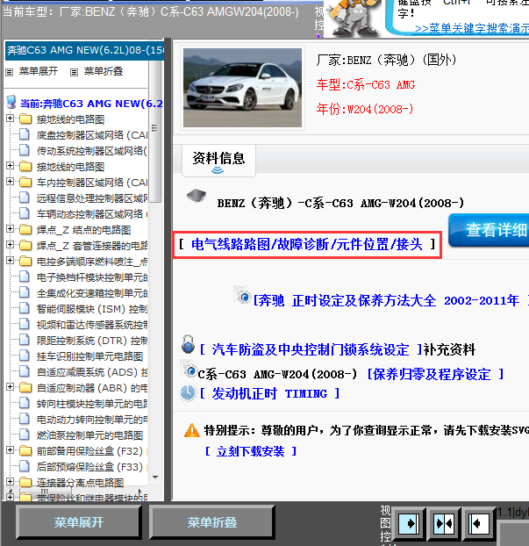The image size is (529, 546).
Task: Expand the 车内控制器区域网络 folder
Action: pyautogui.click(x=11, y=182)
